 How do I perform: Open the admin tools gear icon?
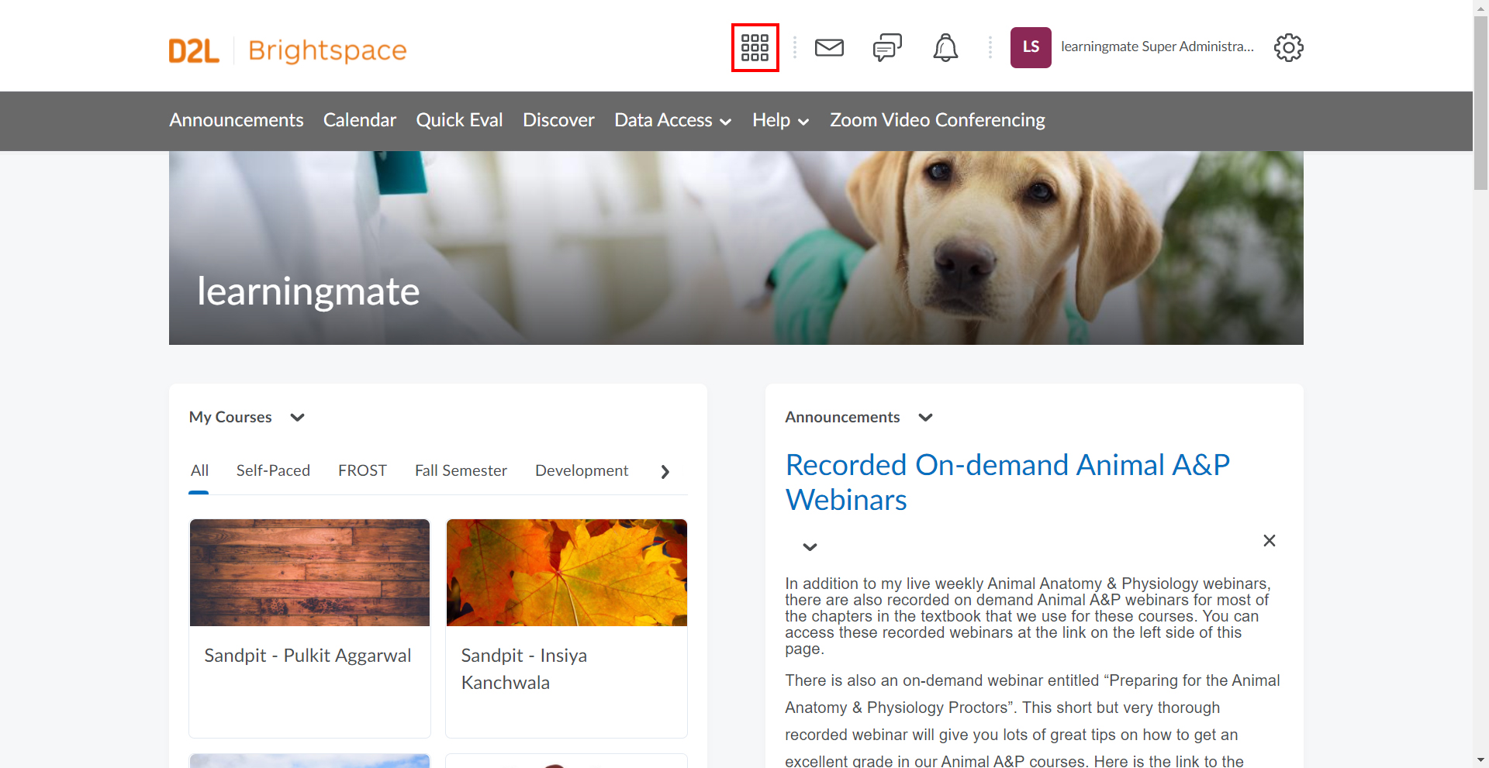tap(1289, 48)
